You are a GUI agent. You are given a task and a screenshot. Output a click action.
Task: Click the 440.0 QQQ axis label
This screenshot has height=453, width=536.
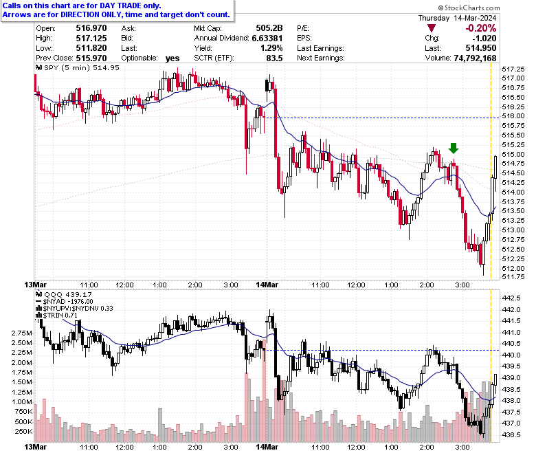pyautogui.click(x=511, y=355)
